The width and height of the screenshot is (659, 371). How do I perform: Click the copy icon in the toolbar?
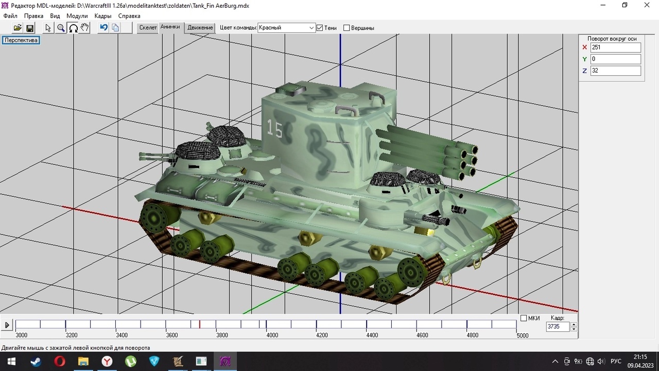point(115,28)
